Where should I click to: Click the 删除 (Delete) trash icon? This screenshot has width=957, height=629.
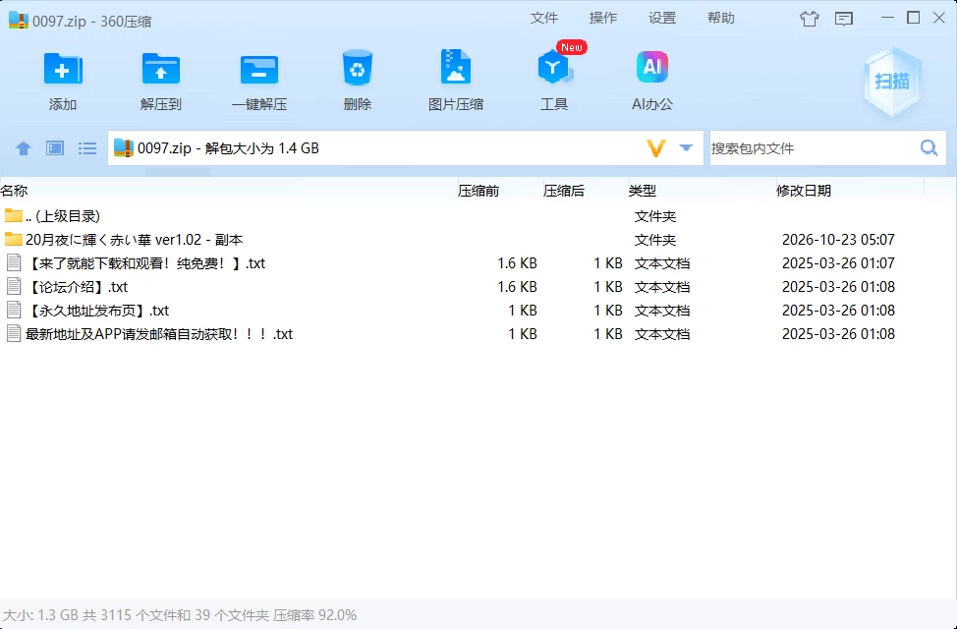[x=357, y=68]
